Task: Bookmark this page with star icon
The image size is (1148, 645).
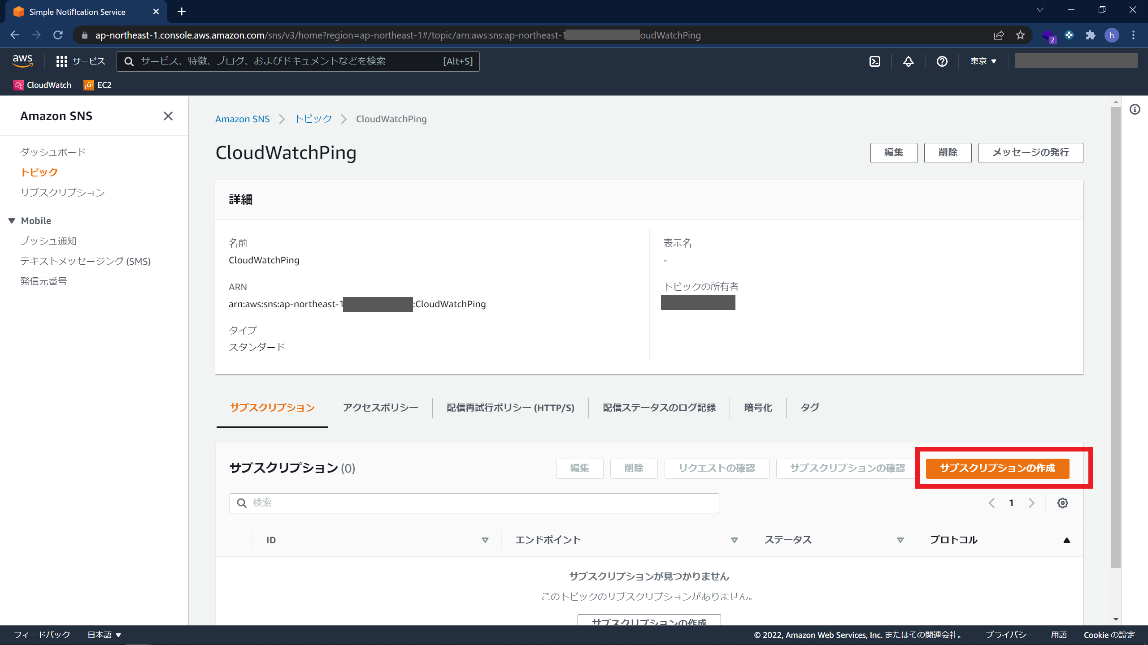Action: (x=1020, y=35)
